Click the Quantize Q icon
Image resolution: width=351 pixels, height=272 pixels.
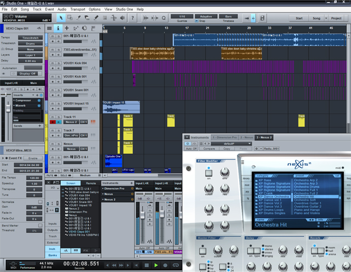(x=163, y=18)
